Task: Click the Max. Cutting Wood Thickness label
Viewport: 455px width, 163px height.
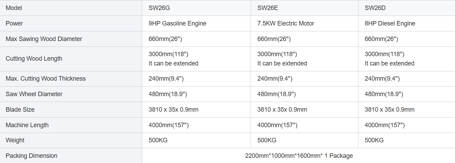Action: coord(46,79)
